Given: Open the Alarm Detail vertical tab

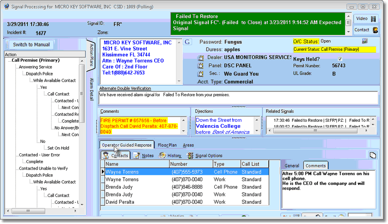Looking at the screenshot, I should pyautogui.click(x=92, y=89).
